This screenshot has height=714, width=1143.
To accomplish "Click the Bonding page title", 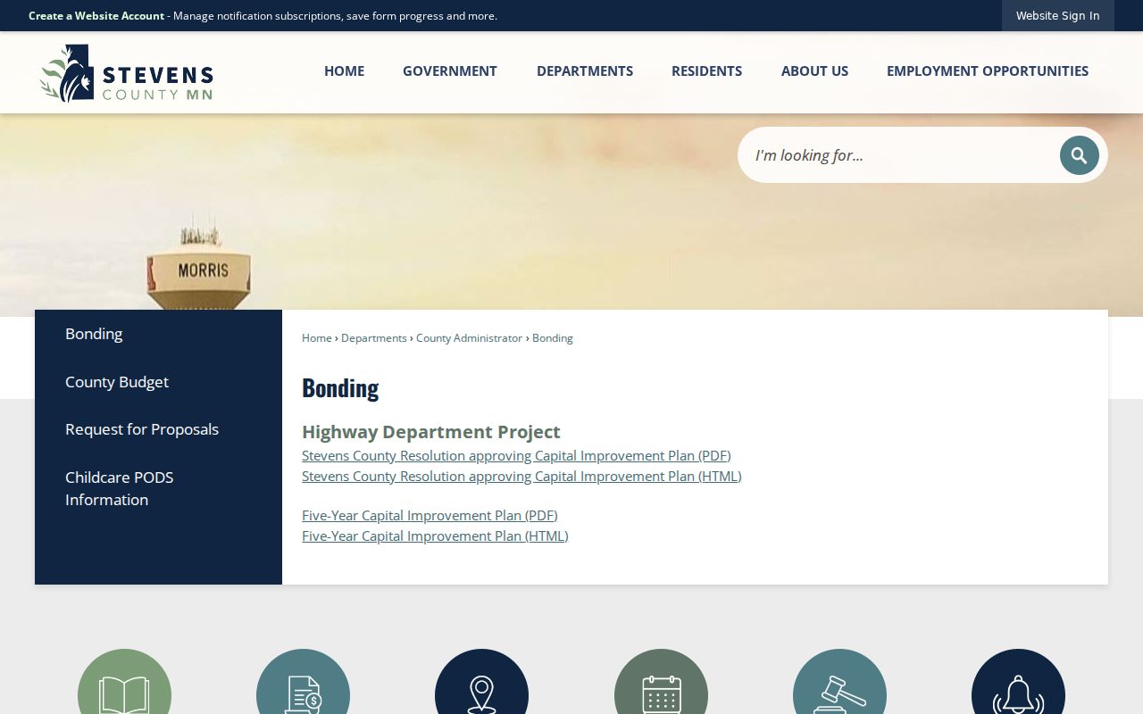I will 340,387.
